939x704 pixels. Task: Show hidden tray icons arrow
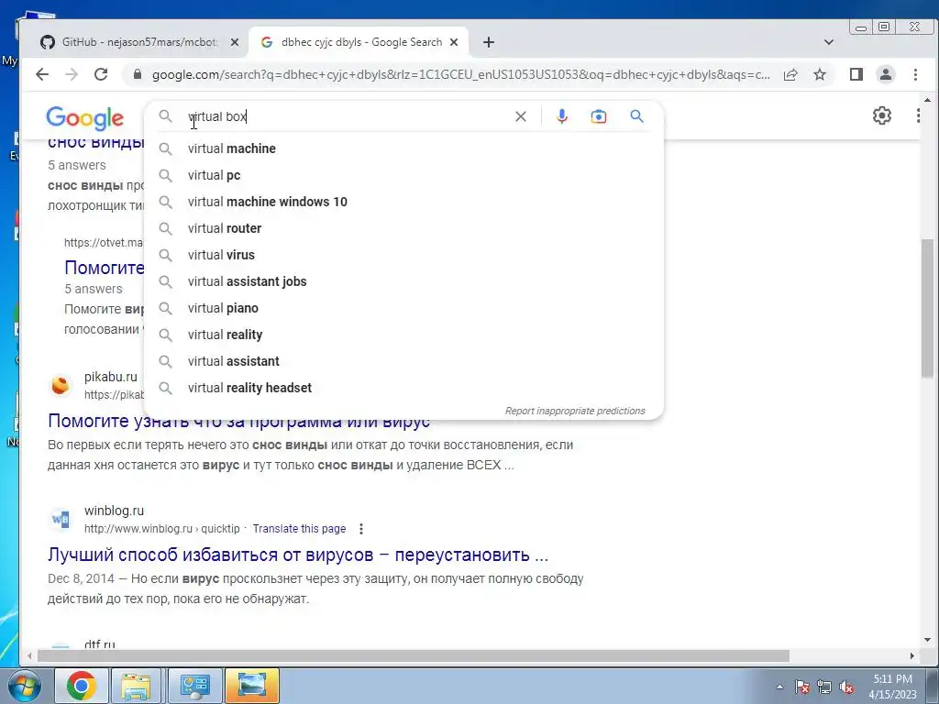click(x=779, y=687)
